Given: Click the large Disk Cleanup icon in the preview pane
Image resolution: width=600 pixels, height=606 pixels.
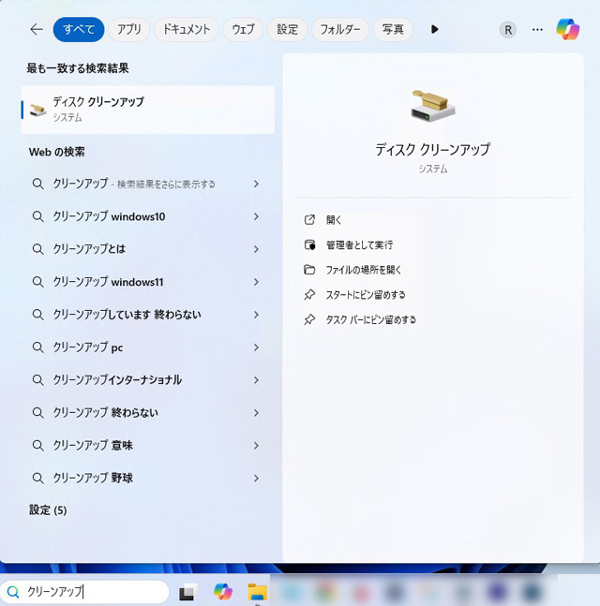Looking at the screenshot, I should pos(432,106).
